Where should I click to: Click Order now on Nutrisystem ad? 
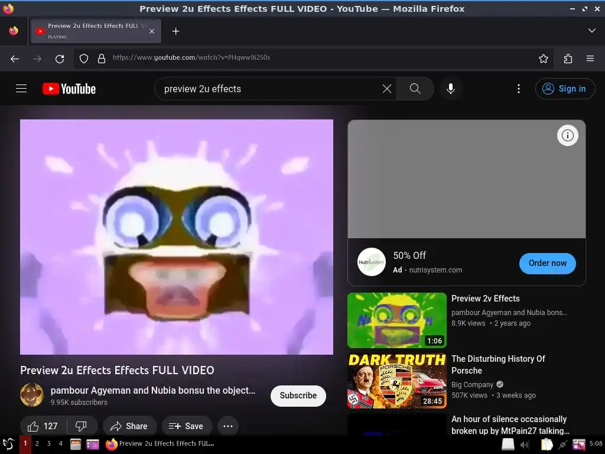548,263
